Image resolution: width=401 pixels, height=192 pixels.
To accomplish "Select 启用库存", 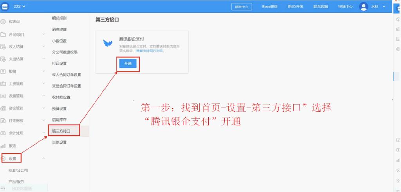I will 60,119.
